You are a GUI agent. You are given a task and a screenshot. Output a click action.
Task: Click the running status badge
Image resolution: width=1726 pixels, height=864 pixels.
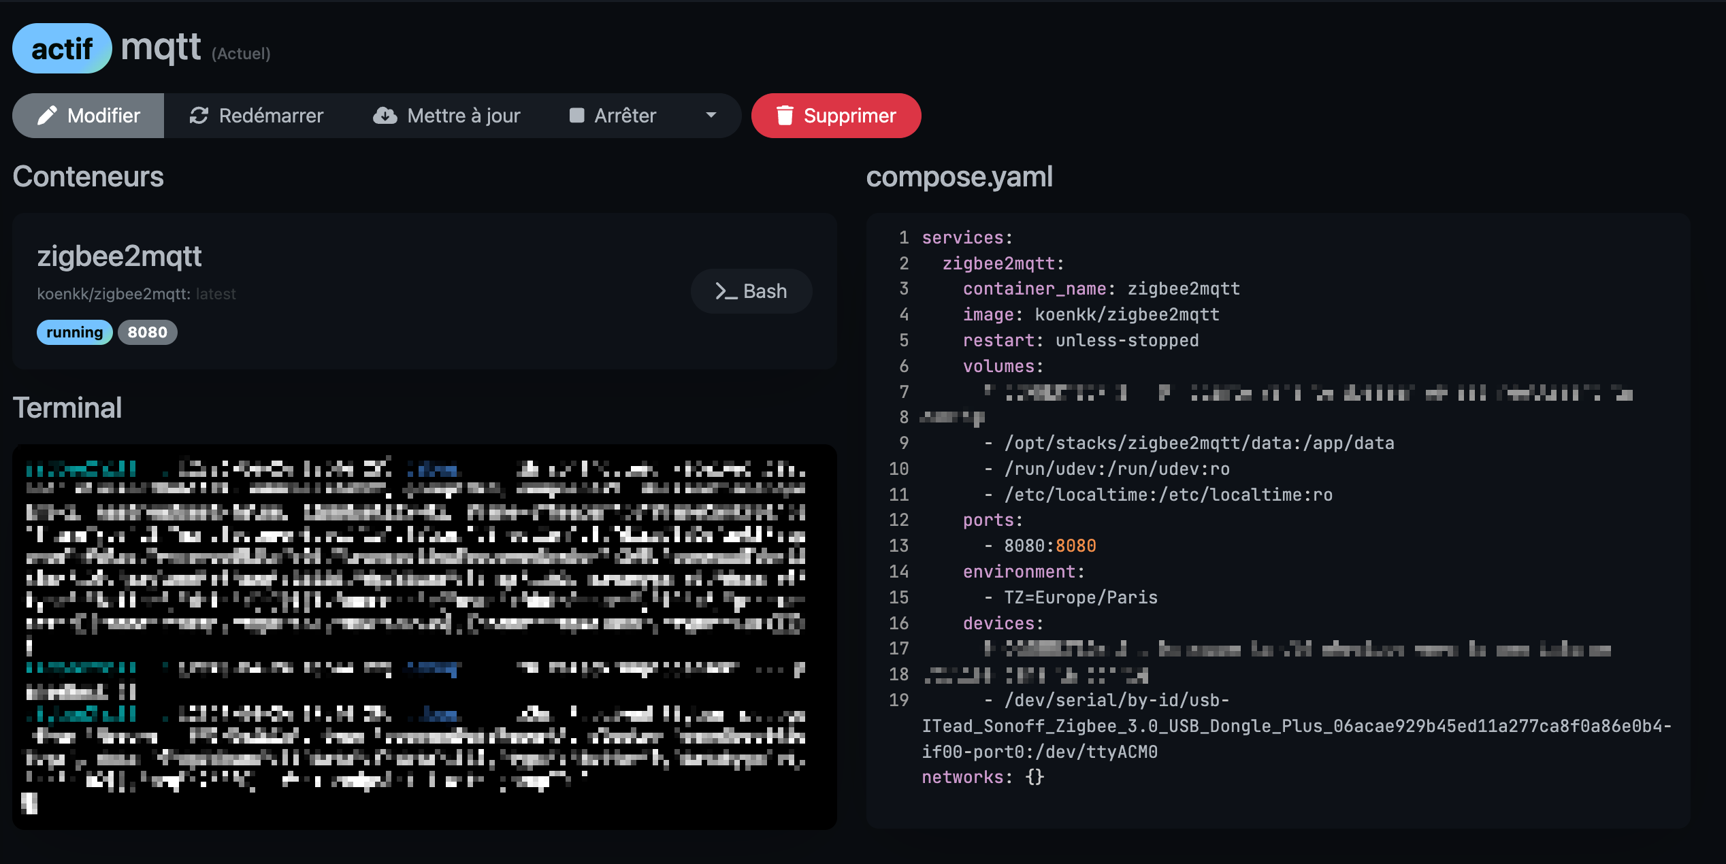(75, 332)
